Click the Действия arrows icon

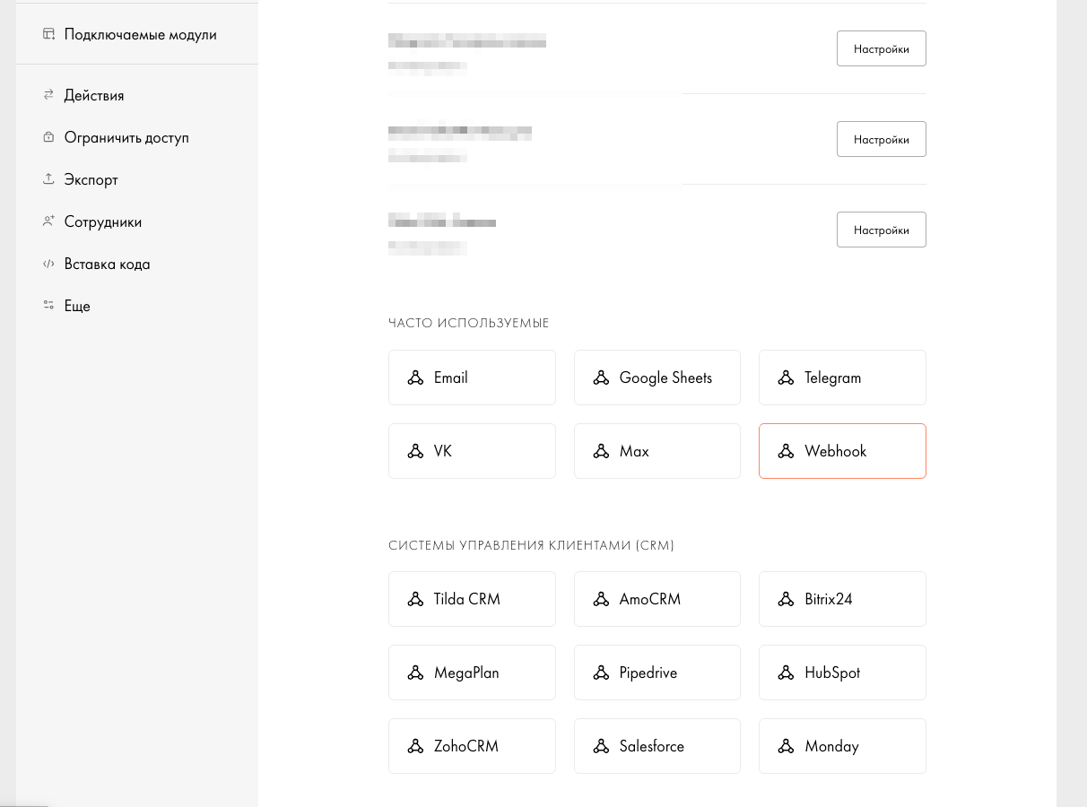coord(48,94)
